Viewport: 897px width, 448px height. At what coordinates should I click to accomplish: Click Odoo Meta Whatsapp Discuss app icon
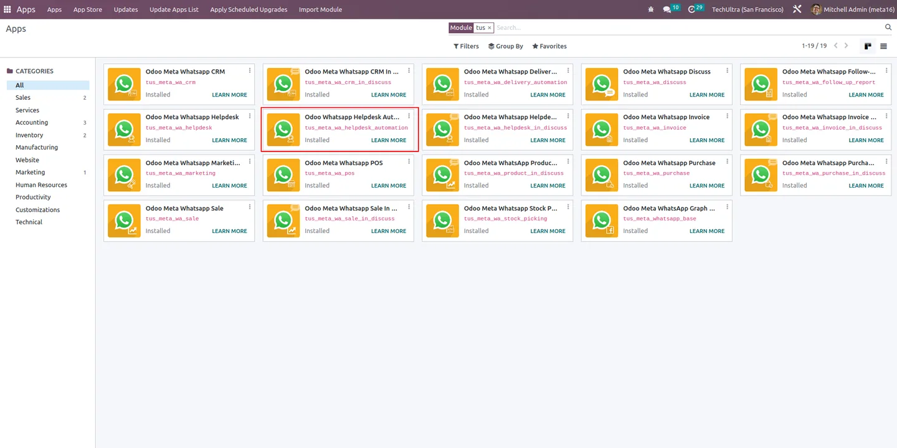[x=602, y=84]
